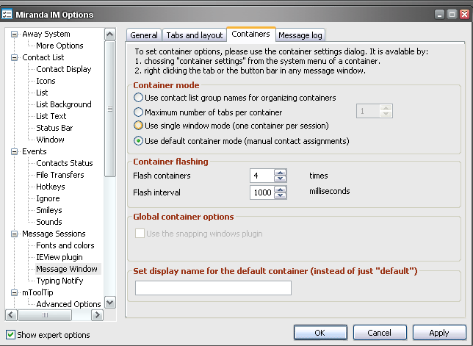
Task: Click the max tabs per container down arrow
Action: (x=386, y=114)
